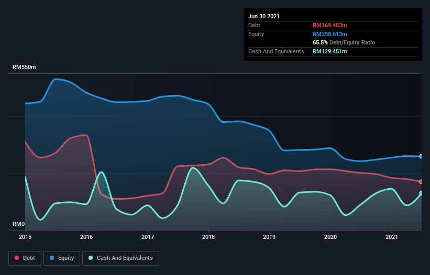Click the 2017 x-axis label

[148, 237]
